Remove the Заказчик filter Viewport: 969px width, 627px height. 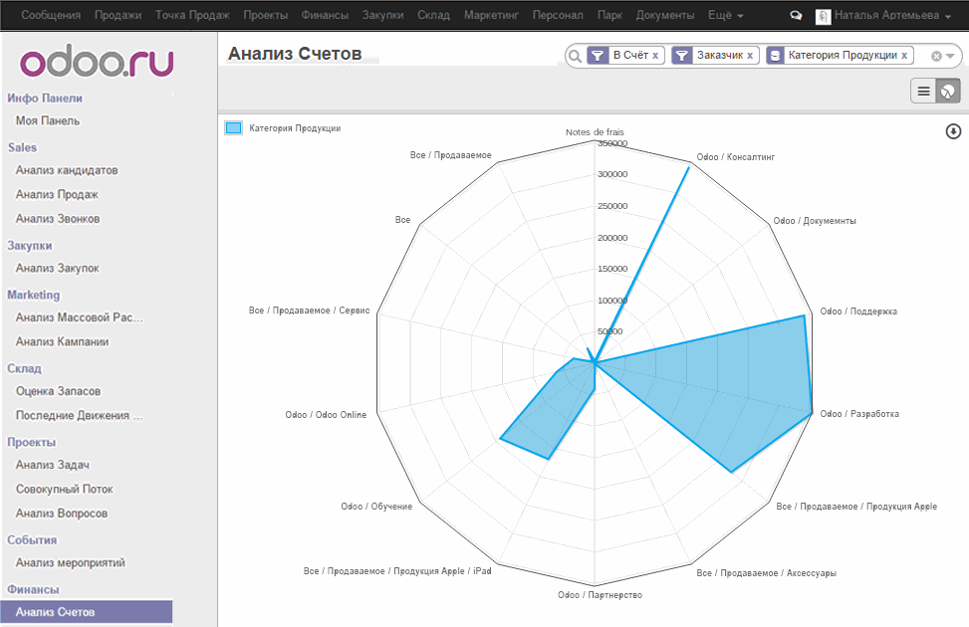coord(750,56)
